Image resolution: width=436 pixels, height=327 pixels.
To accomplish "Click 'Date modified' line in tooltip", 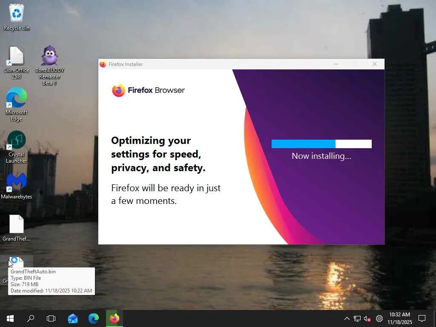I will click(51, 291).
